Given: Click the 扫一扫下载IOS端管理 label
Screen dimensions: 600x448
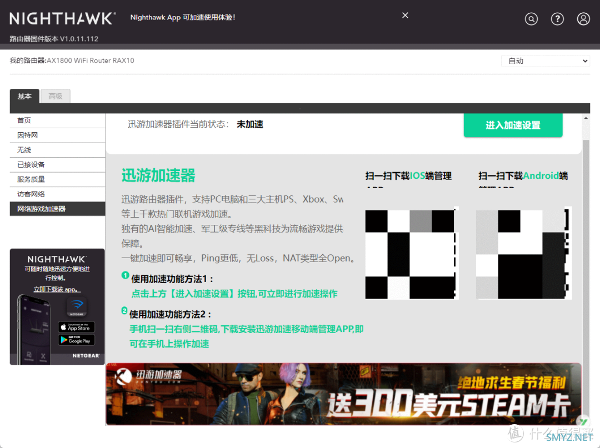Looking at the screenshot, I should coord(409,176).
